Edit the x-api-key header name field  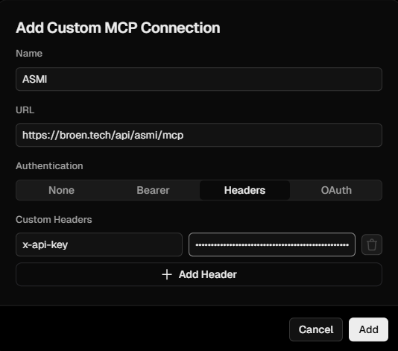tap(99, 244)
